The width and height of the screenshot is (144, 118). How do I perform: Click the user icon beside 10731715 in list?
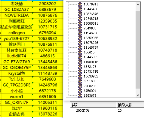(80, 71)
